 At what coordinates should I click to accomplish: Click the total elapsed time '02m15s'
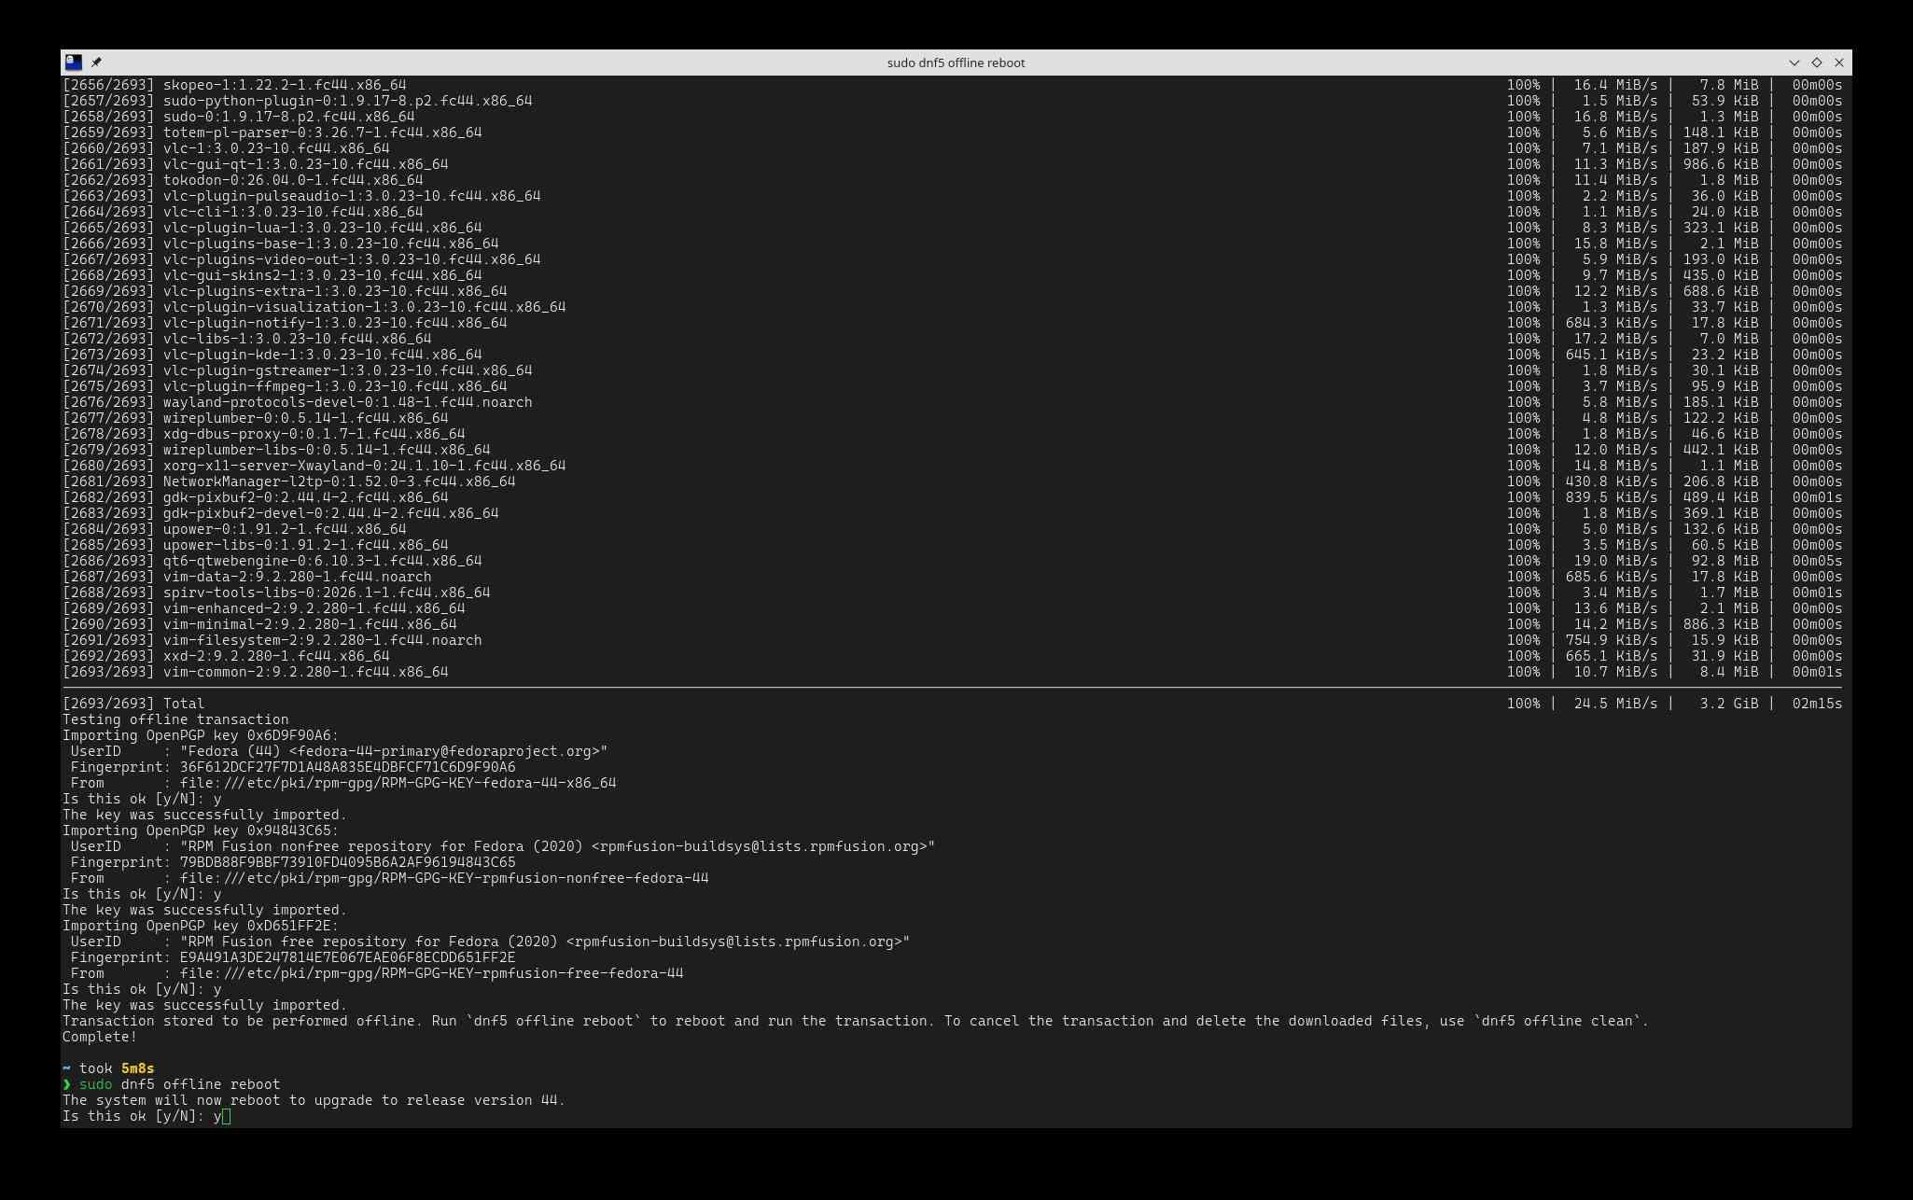click(x=1817, y=704)
